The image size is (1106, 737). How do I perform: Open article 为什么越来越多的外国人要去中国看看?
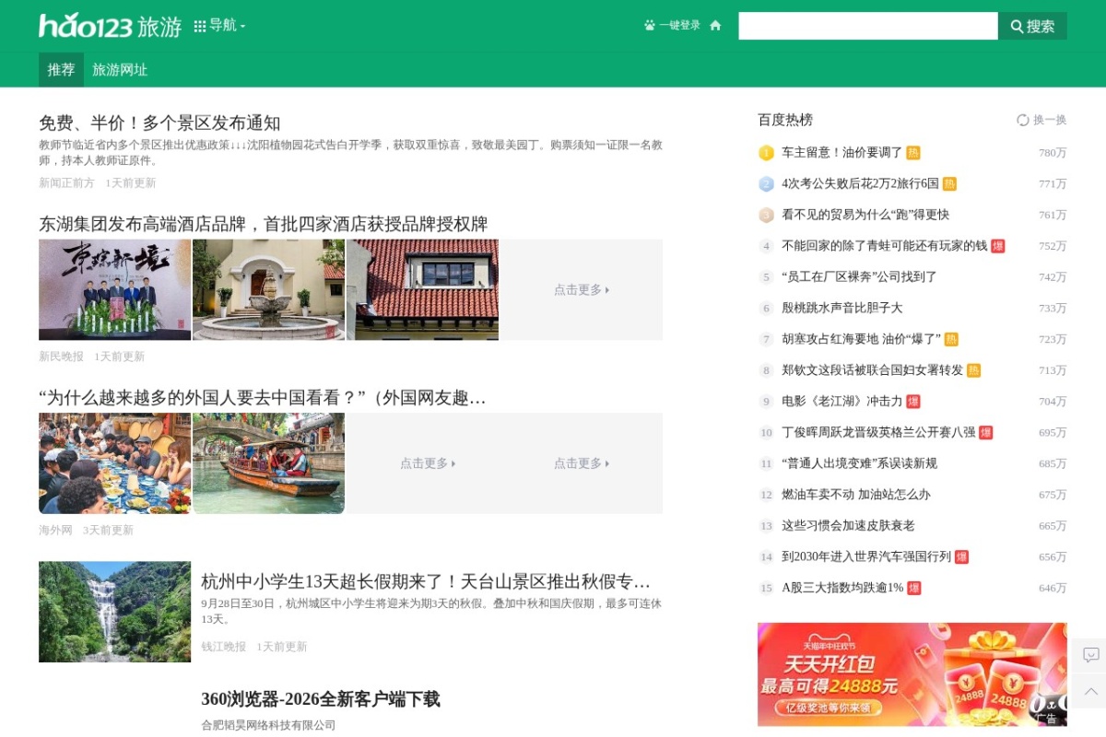(263, 398)
